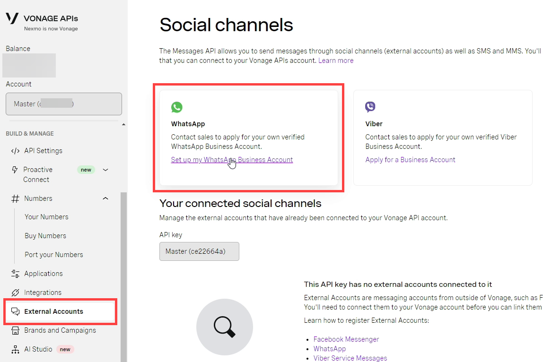
Task: Click the Social channels heading
Action: point(226,25)
